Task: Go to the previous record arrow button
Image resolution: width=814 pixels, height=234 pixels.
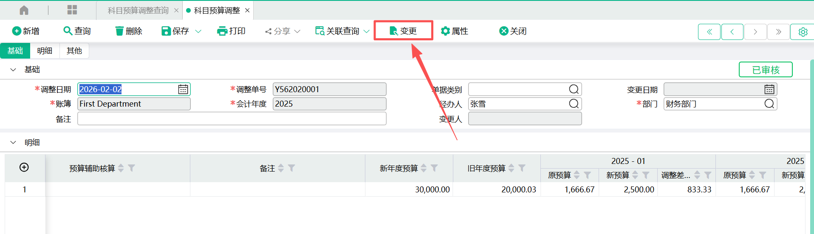Action: coord(732,32)
